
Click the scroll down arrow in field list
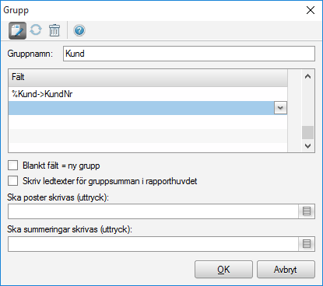(x=307, y=146)
